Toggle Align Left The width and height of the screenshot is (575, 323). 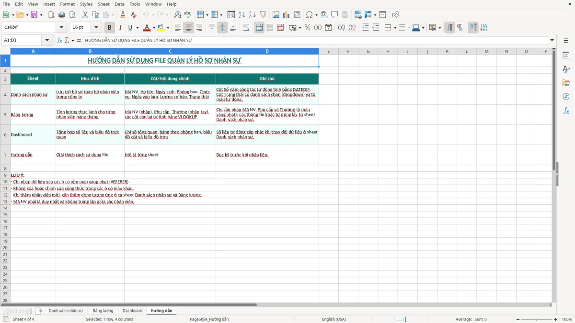tap(178, 28)
